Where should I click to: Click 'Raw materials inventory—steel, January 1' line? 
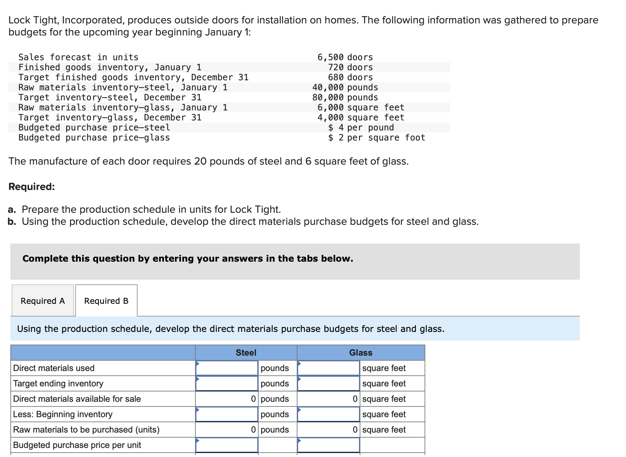coord(123,87)
